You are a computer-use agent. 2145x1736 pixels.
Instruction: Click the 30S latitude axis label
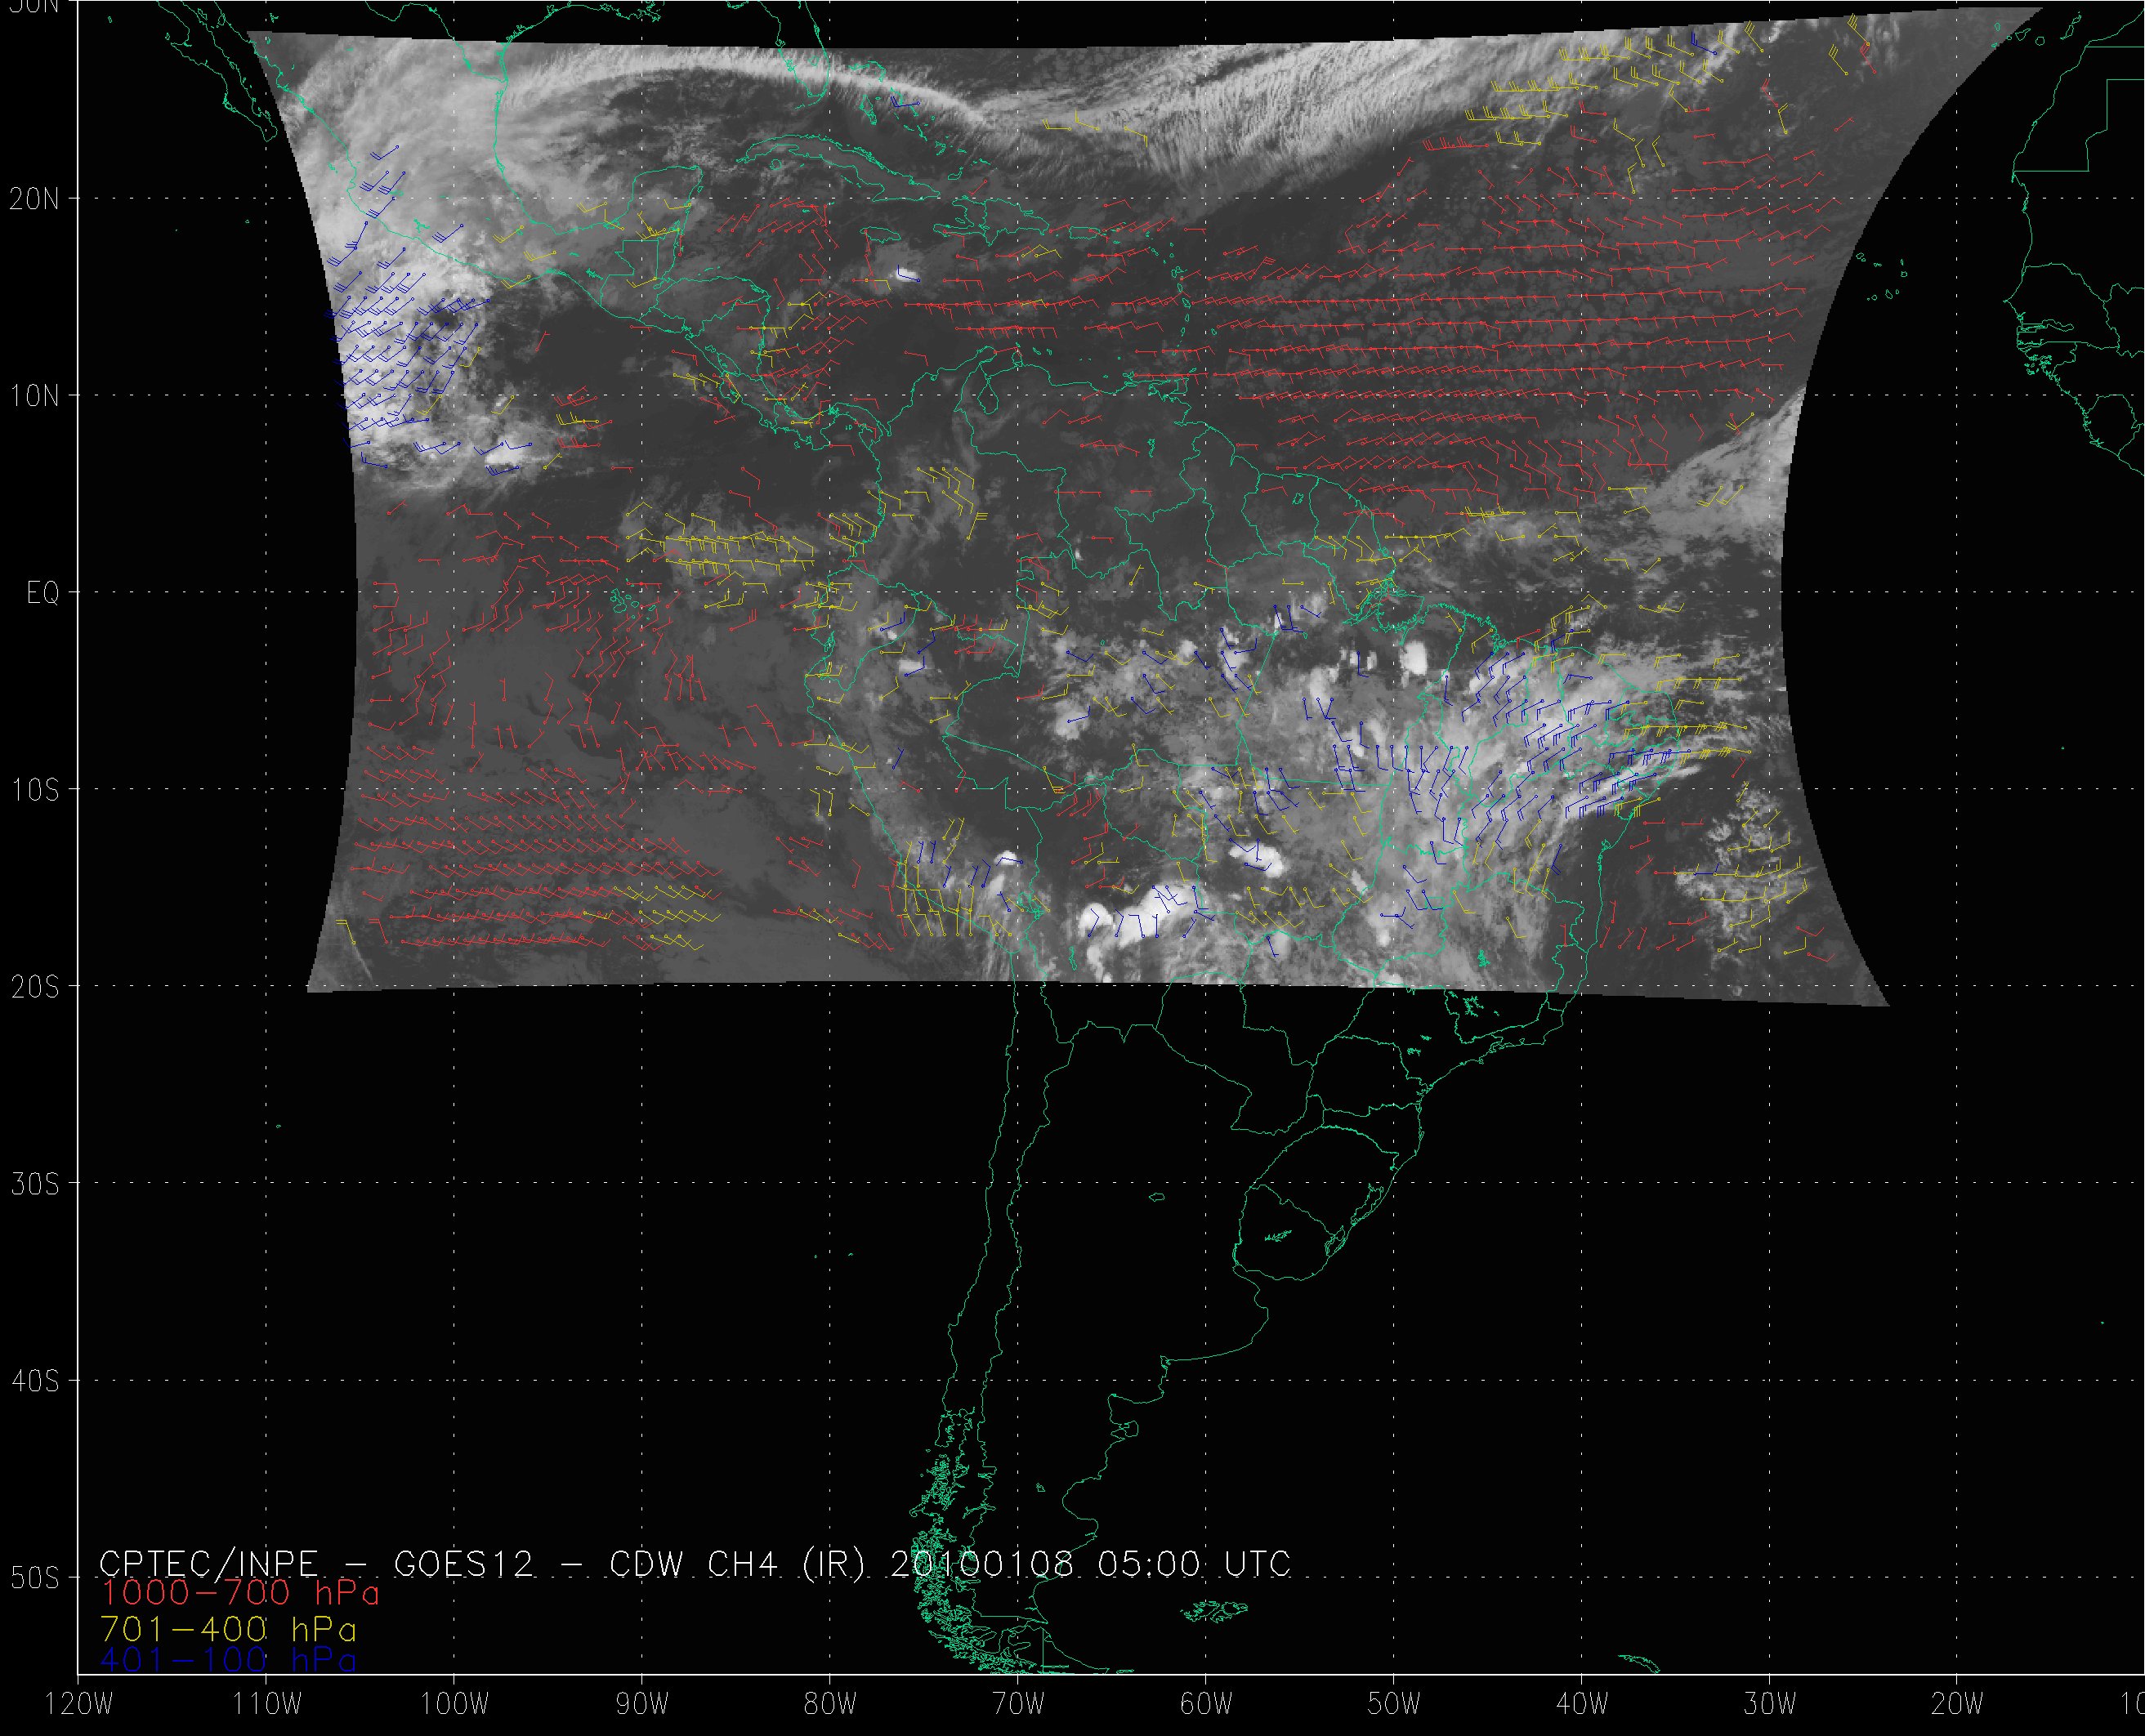click(34, 1184)
